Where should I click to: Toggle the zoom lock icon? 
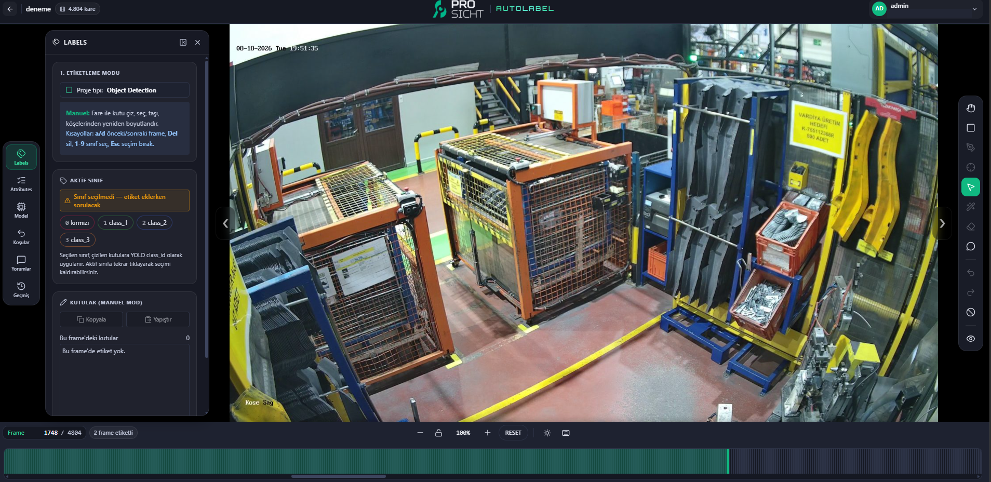438,433
